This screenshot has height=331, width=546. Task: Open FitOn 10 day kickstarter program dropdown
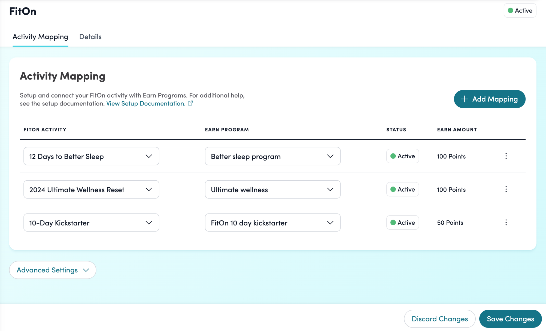[272, 223]
